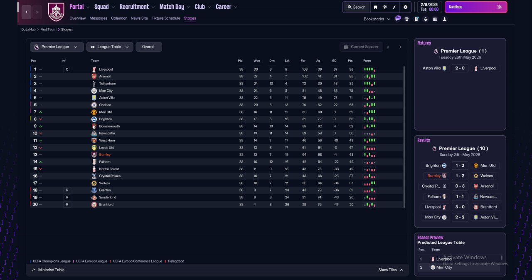Click the Burnley club crest logo
Image resolution: width=532 pixels, height=280 pixels.
[x=56, y=12]
